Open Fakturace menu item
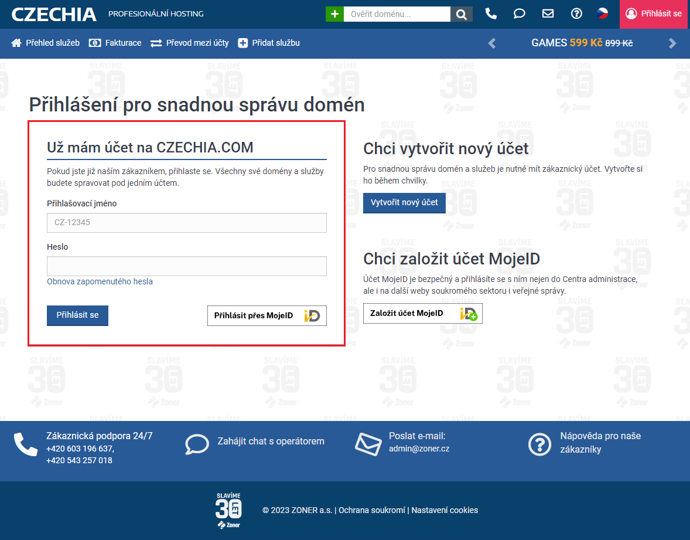Image resolution: width=690 pixels, height=540 pixels. 115,43
